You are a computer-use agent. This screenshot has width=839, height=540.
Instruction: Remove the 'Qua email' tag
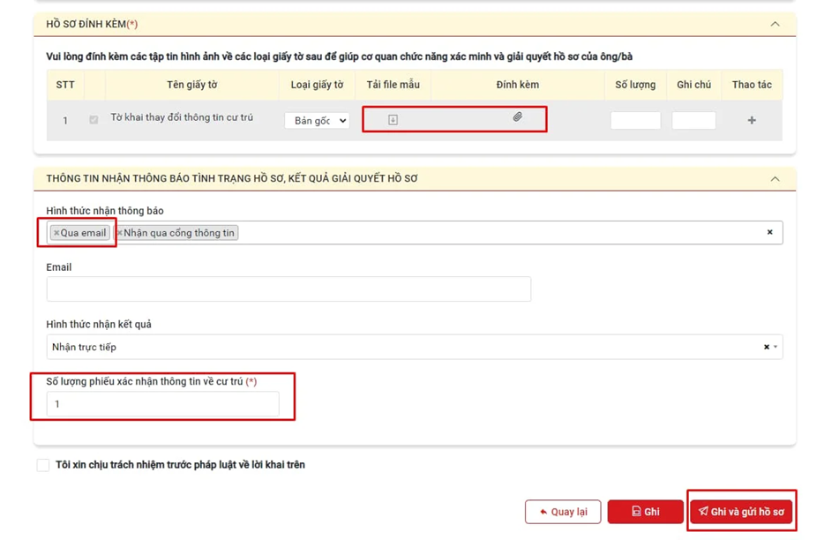coord(56,233)
